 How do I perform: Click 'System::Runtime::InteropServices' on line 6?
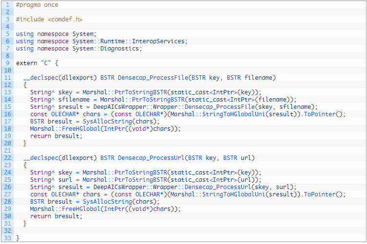pos(129,41)
